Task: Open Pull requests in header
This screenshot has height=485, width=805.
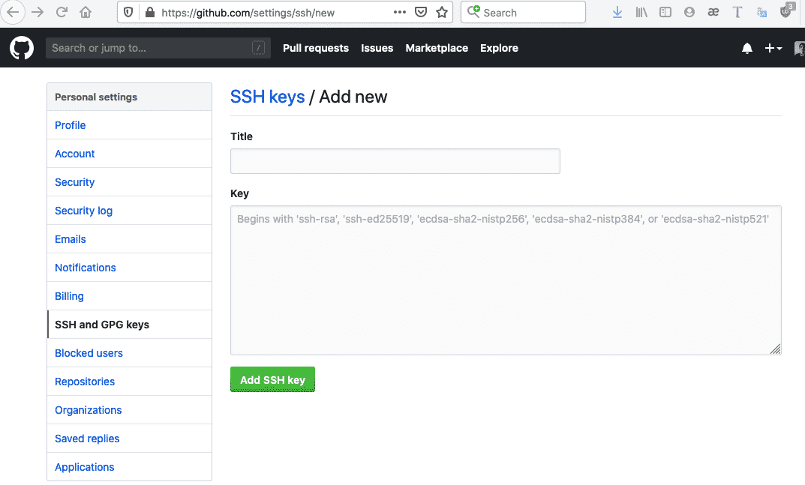Action: click(x=316, y=48)
